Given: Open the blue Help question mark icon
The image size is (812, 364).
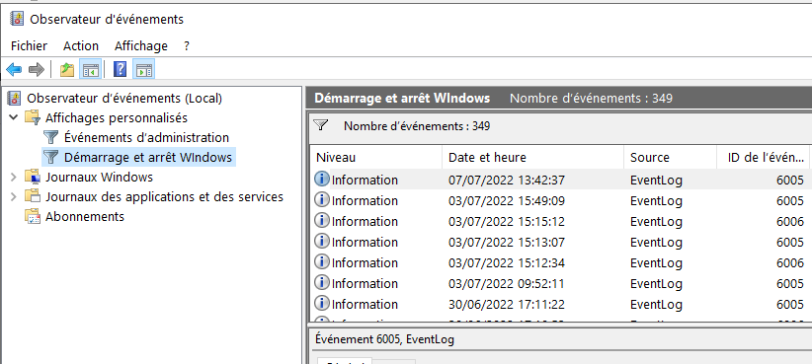Looking at the screenshot, I should pos(120,69).
